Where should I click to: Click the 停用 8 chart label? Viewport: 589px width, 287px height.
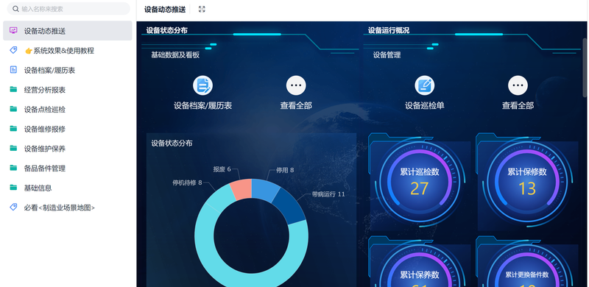(x=285, y=170)
